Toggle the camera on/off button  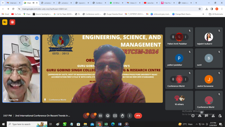[93, 116]
